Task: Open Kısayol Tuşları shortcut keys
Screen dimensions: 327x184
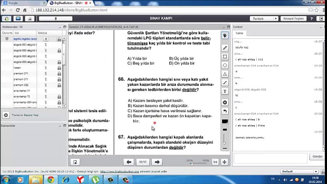Action: (x=294, y=19)
